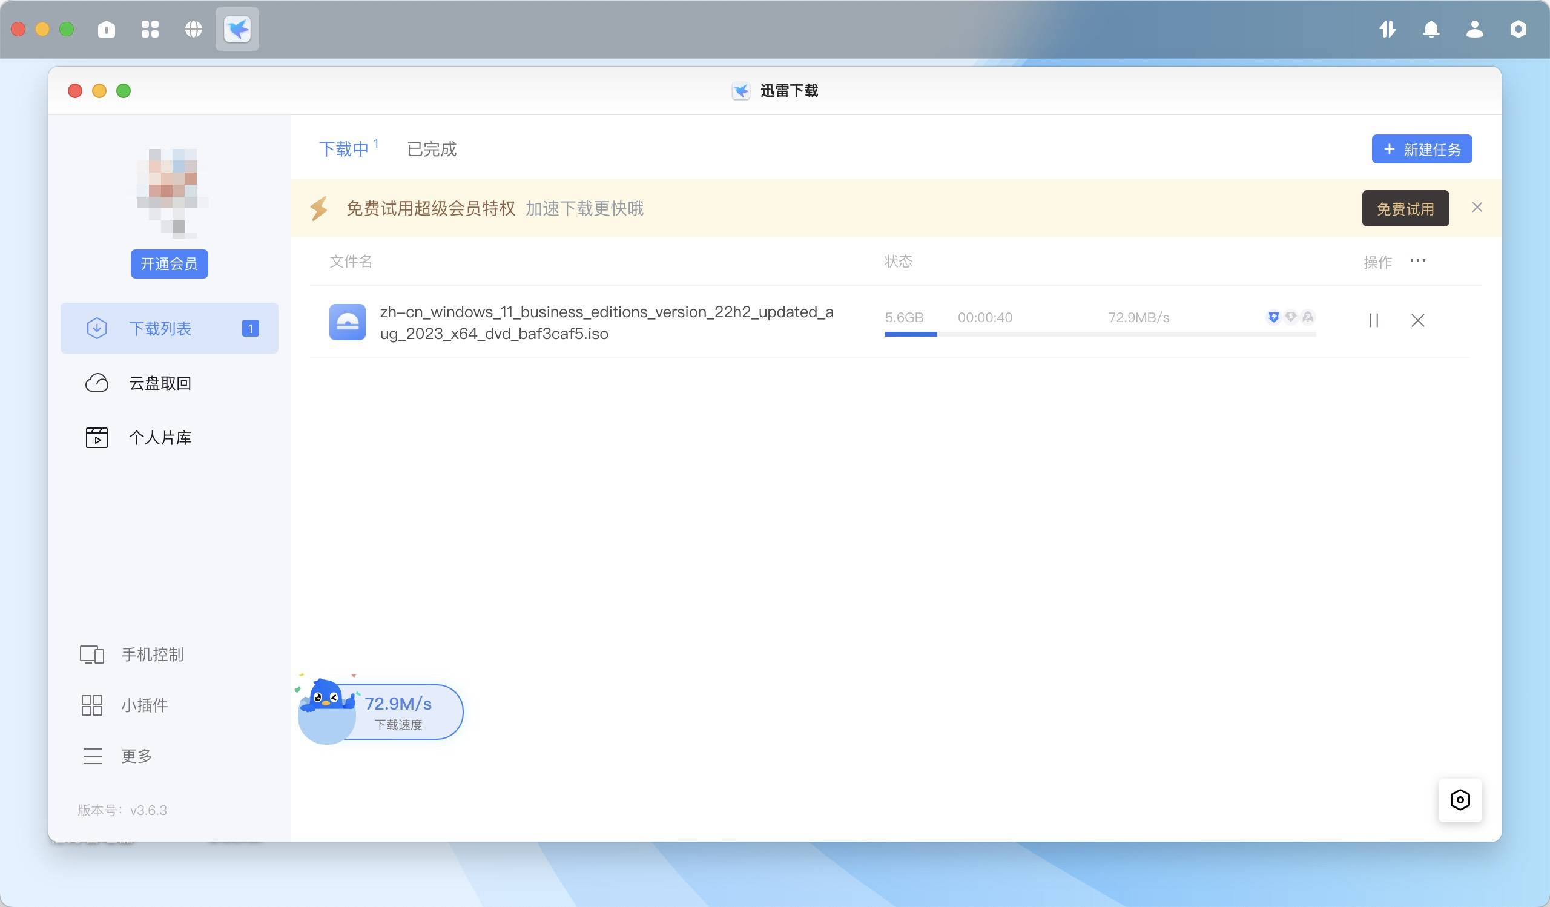The width and height of the screenshot is (1550, 907).
Task: Open the bottom-right hexagon settings button
Action: pos(1460,800)
